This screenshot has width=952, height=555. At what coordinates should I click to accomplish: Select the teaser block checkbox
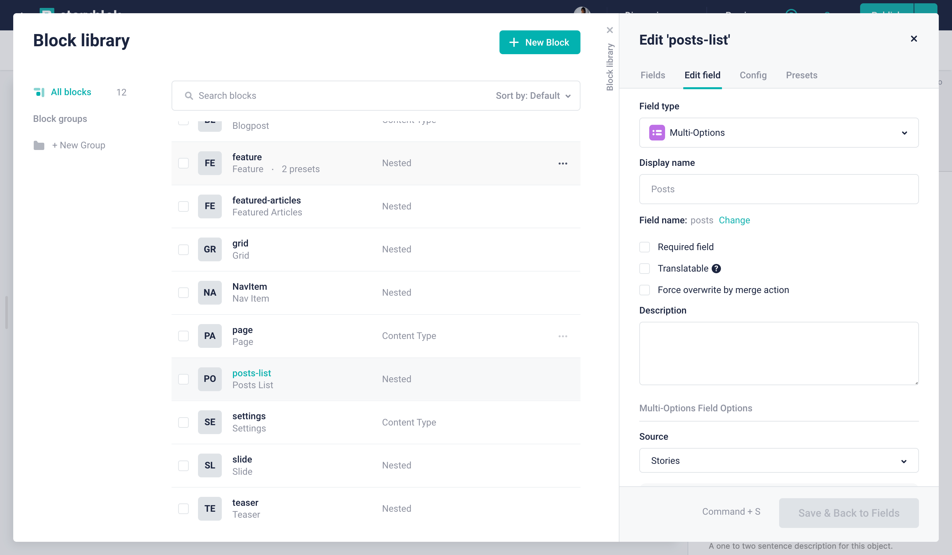[183, 508]
